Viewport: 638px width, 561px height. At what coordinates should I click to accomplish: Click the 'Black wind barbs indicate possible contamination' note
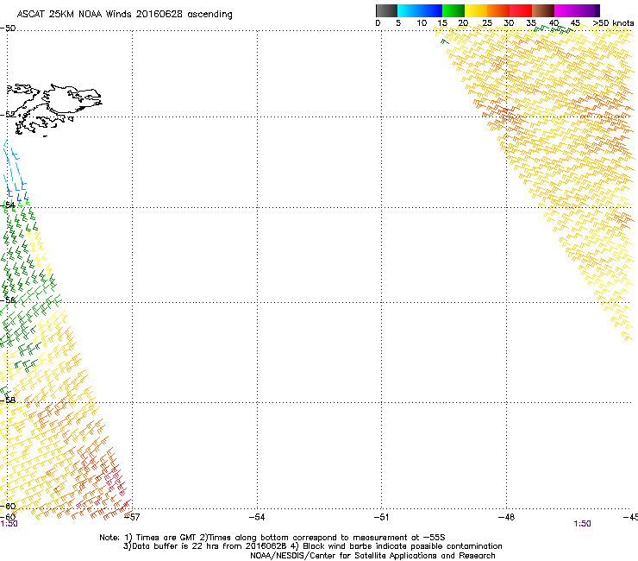(x=403, y=546)
